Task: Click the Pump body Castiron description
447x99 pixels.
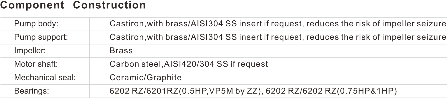Action: pyautogui.click(x=278, y=24)
